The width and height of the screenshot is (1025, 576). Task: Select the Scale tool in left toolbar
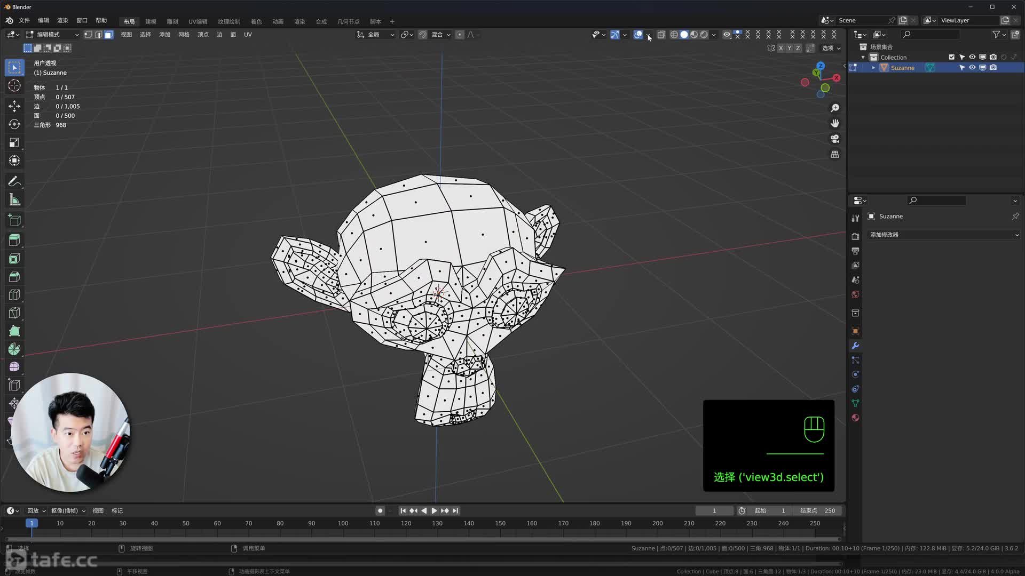(14, 142)
